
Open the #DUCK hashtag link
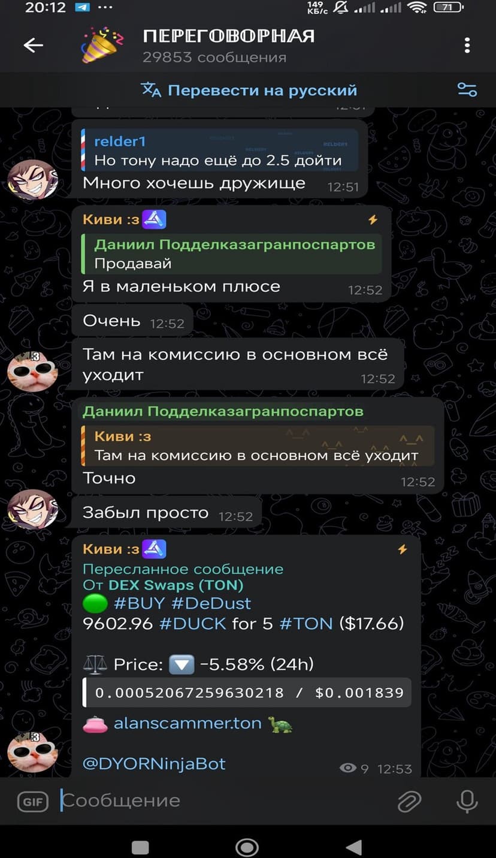pyautogui.click(x=193, y=624)
